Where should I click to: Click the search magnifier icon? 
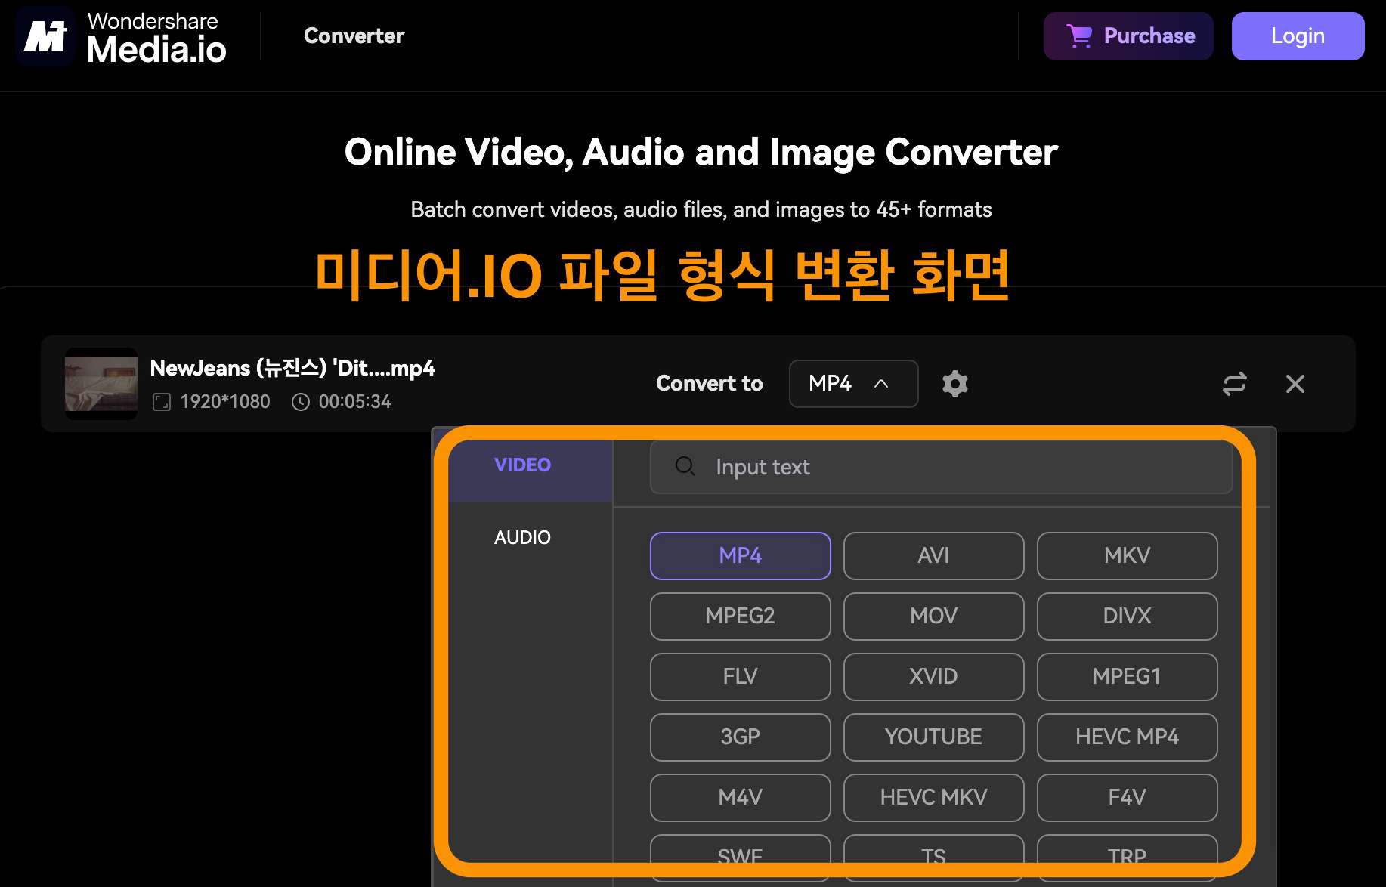pos(685,466)
